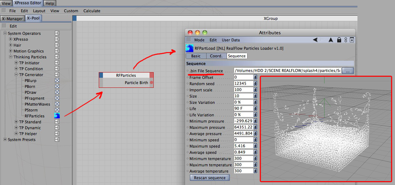Viewport: 395px width, 185px height.
Task: Click the PBorn node icon
Action: coord(57,86)
